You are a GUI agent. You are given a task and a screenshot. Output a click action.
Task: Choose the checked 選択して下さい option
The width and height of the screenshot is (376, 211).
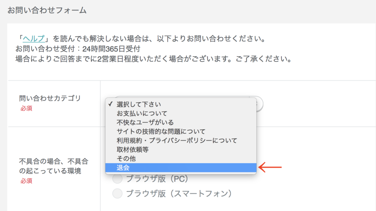pyautogui.click(x=139, y=104)
